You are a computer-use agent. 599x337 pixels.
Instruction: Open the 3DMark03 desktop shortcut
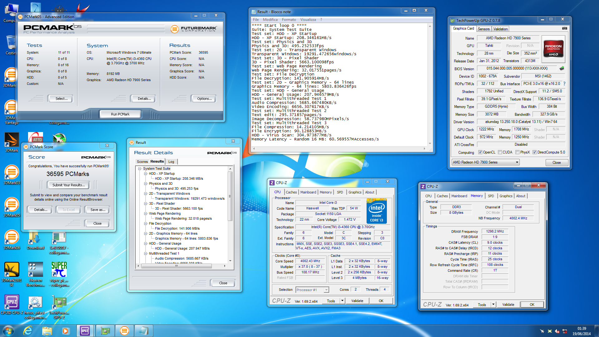click(12, 175)
